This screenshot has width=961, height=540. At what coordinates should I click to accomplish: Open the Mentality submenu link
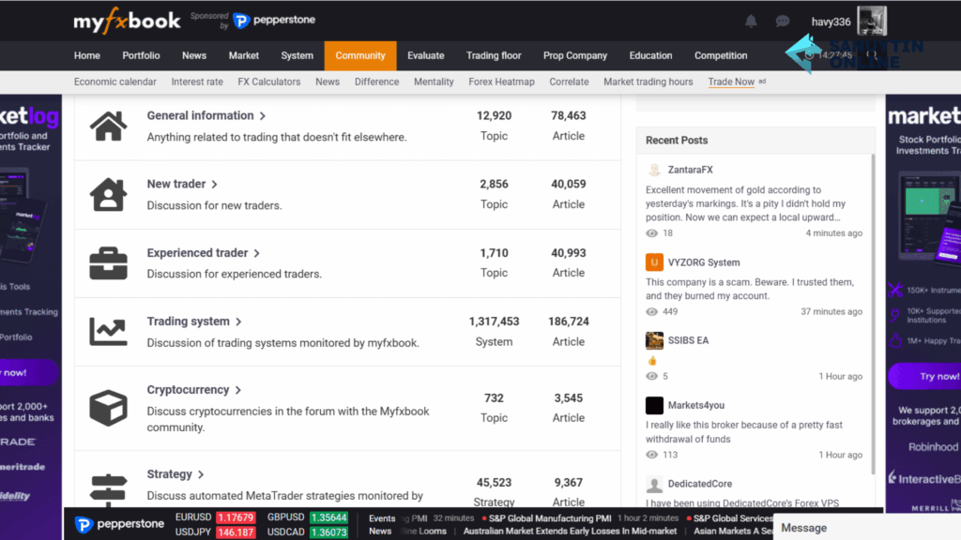434,82
